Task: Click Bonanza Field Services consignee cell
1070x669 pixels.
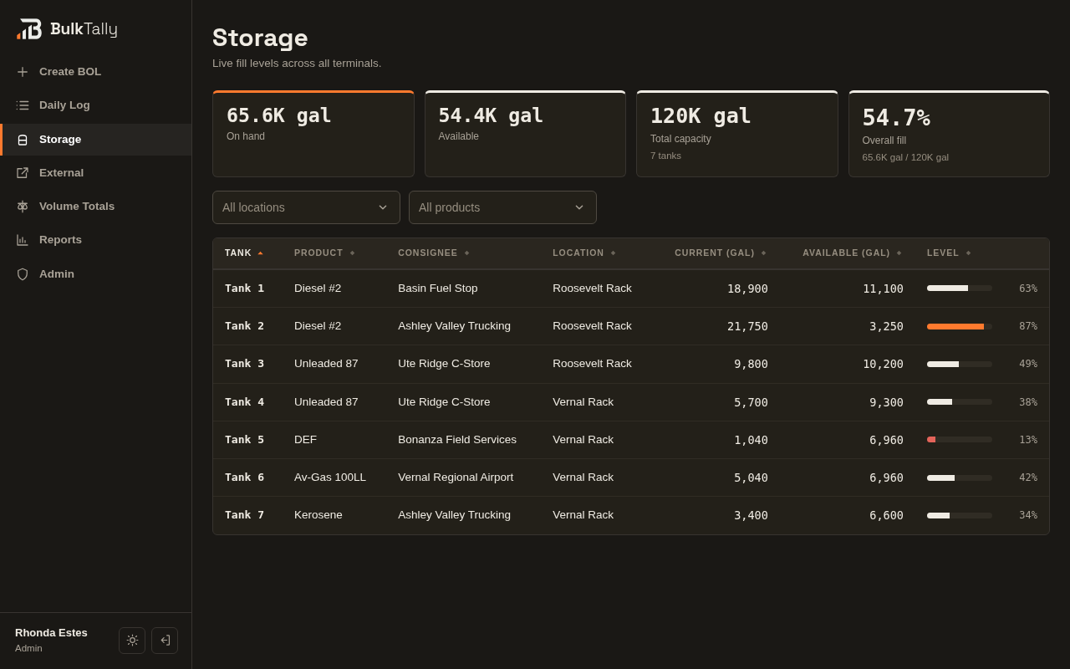Action: (457, 440)
